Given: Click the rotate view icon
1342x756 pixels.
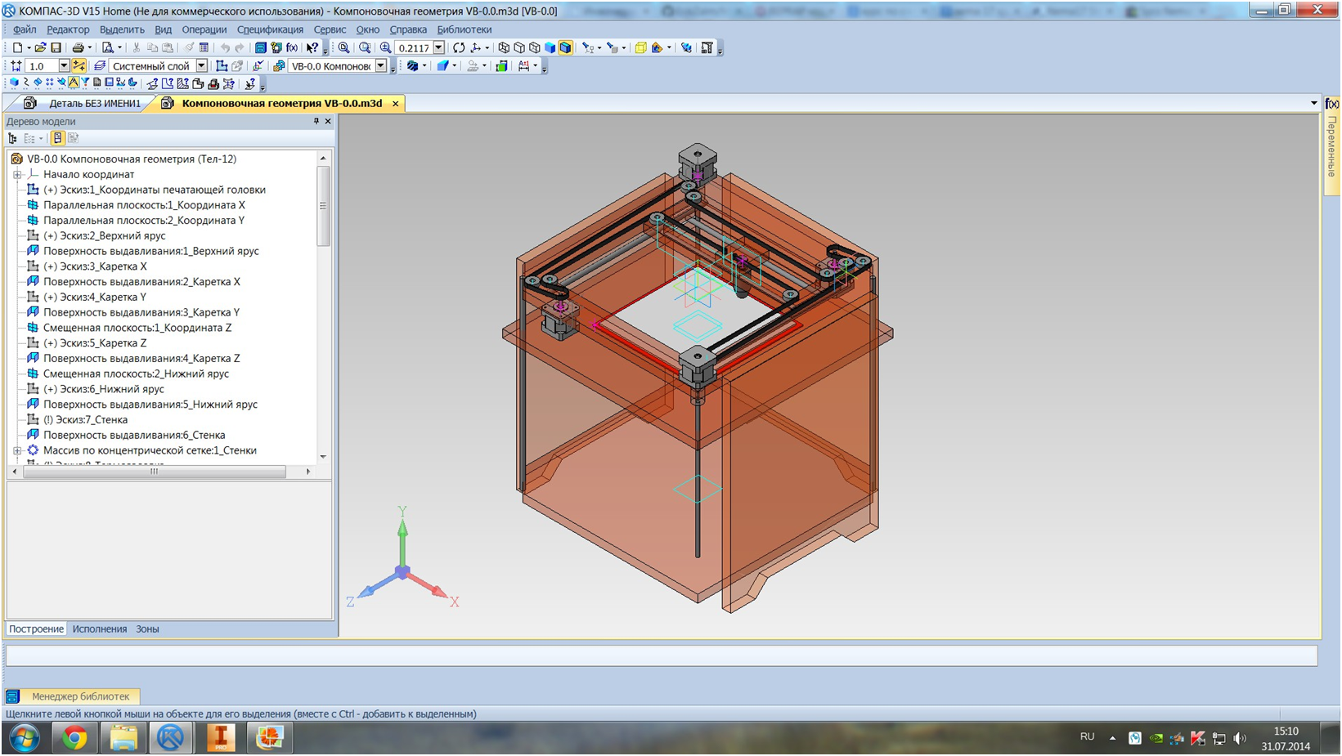Looking at the screenshot, I should 459,48.
